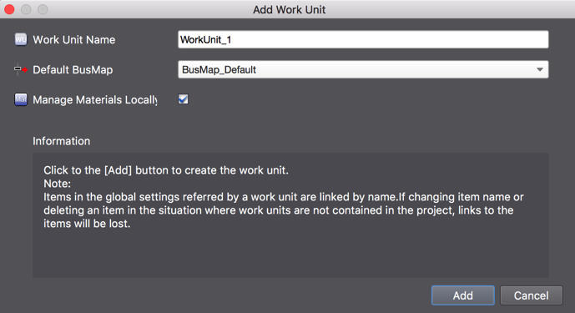Close the Add Work Unit window
575x313 pixels.
coord(9,9)
